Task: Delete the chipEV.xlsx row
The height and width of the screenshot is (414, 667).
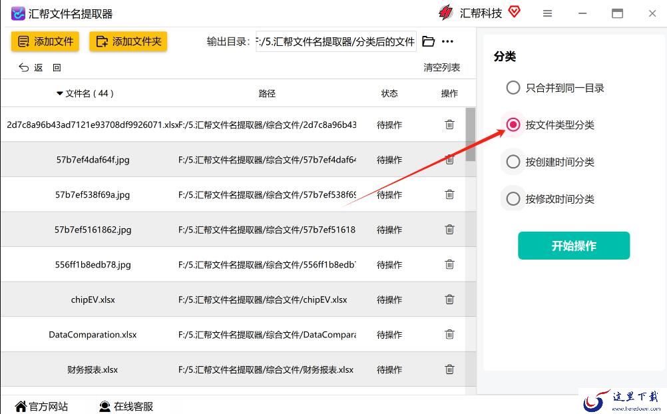Action: tap(449, 299)
